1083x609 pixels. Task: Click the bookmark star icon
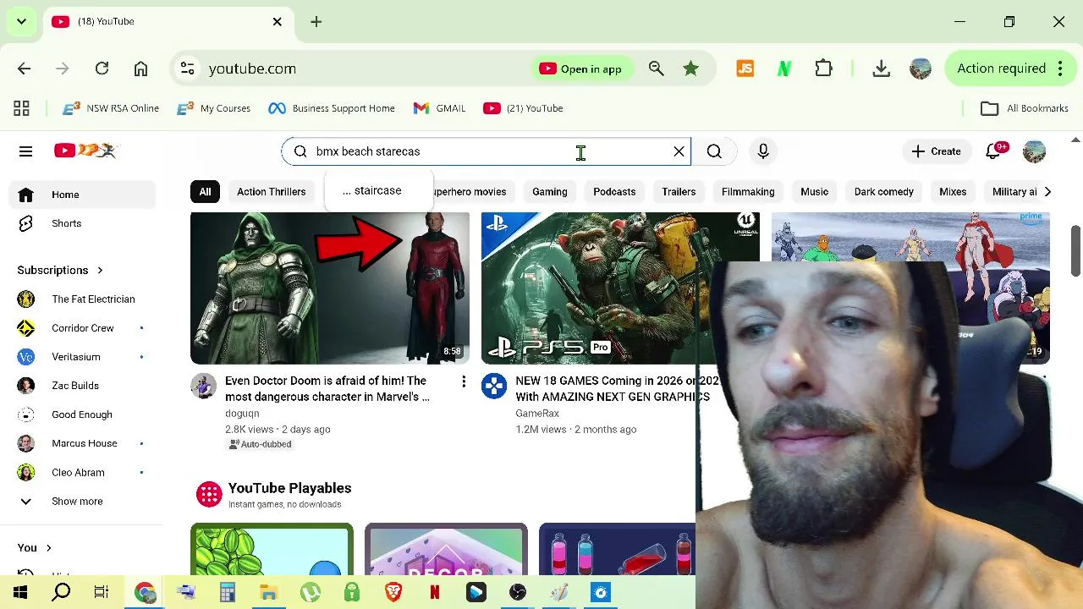click(690, 69)
